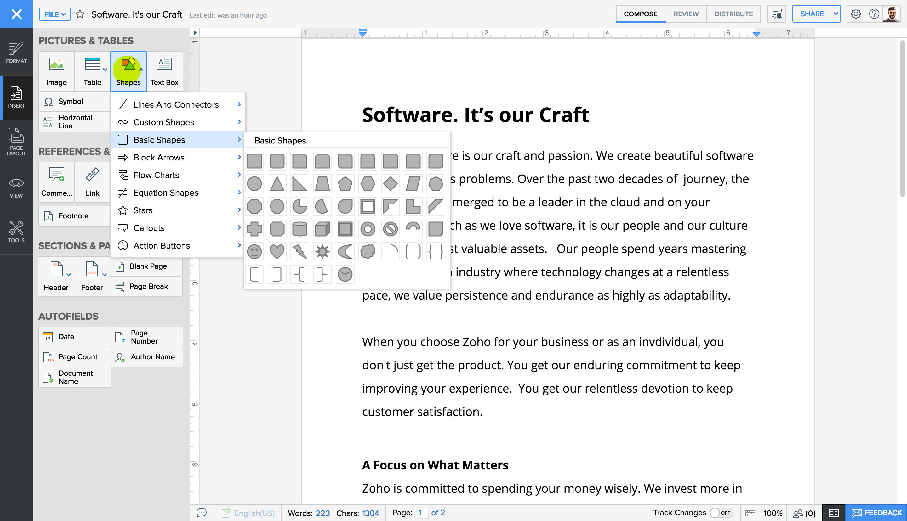Select the crescent moon shape
Viewport: 907px width, 521px height.
345,252
